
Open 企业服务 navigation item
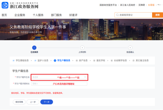[20, 15]
